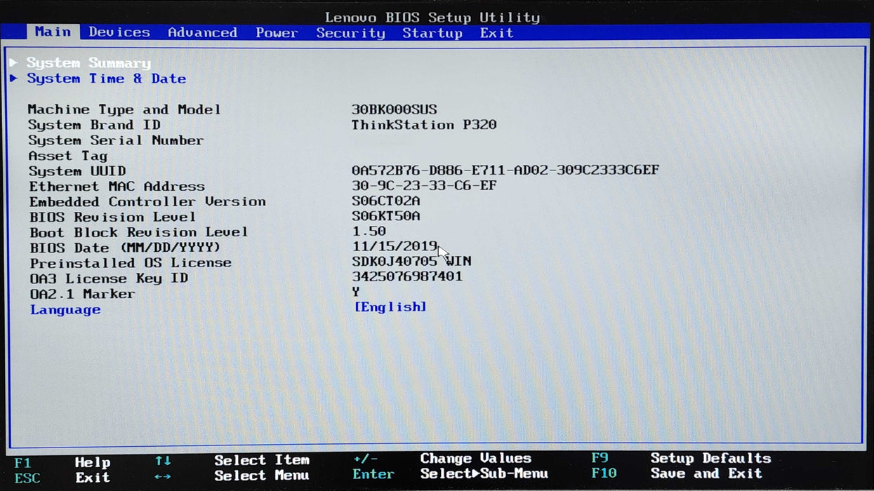The height and width of the screenshot is (491, 874).
Task: Select the value S06CT02A
Action: click(386, 201)
